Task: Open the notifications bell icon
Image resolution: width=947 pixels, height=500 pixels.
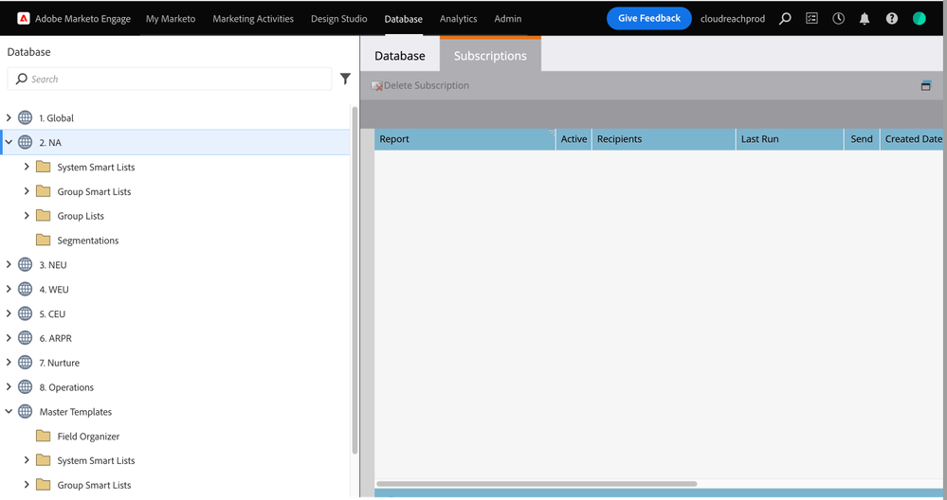Action: [x=865, y=19]
